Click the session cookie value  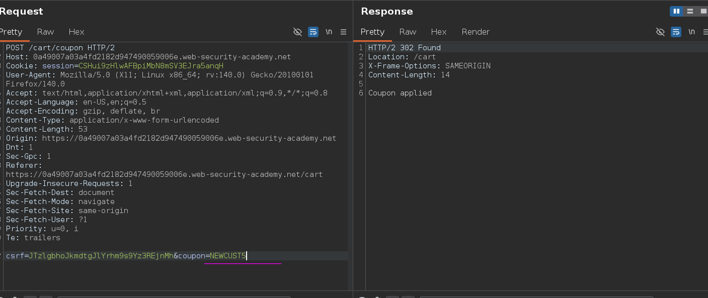[151, 66]
